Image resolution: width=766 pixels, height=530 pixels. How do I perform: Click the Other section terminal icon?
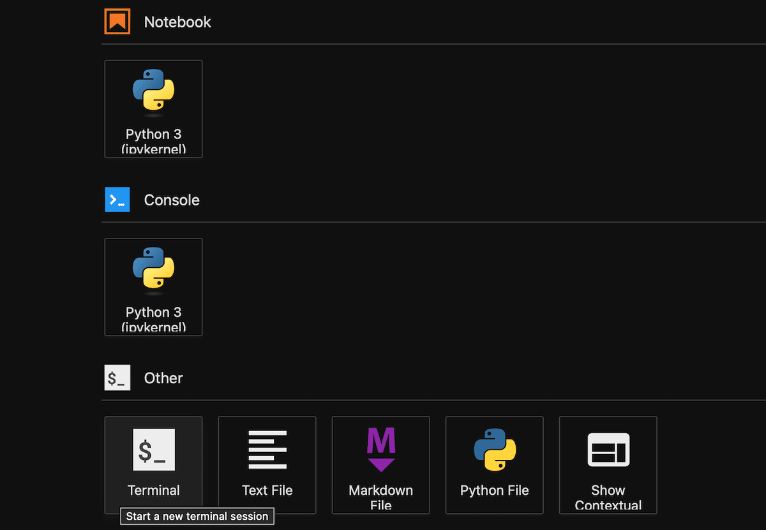pos(117,378)
